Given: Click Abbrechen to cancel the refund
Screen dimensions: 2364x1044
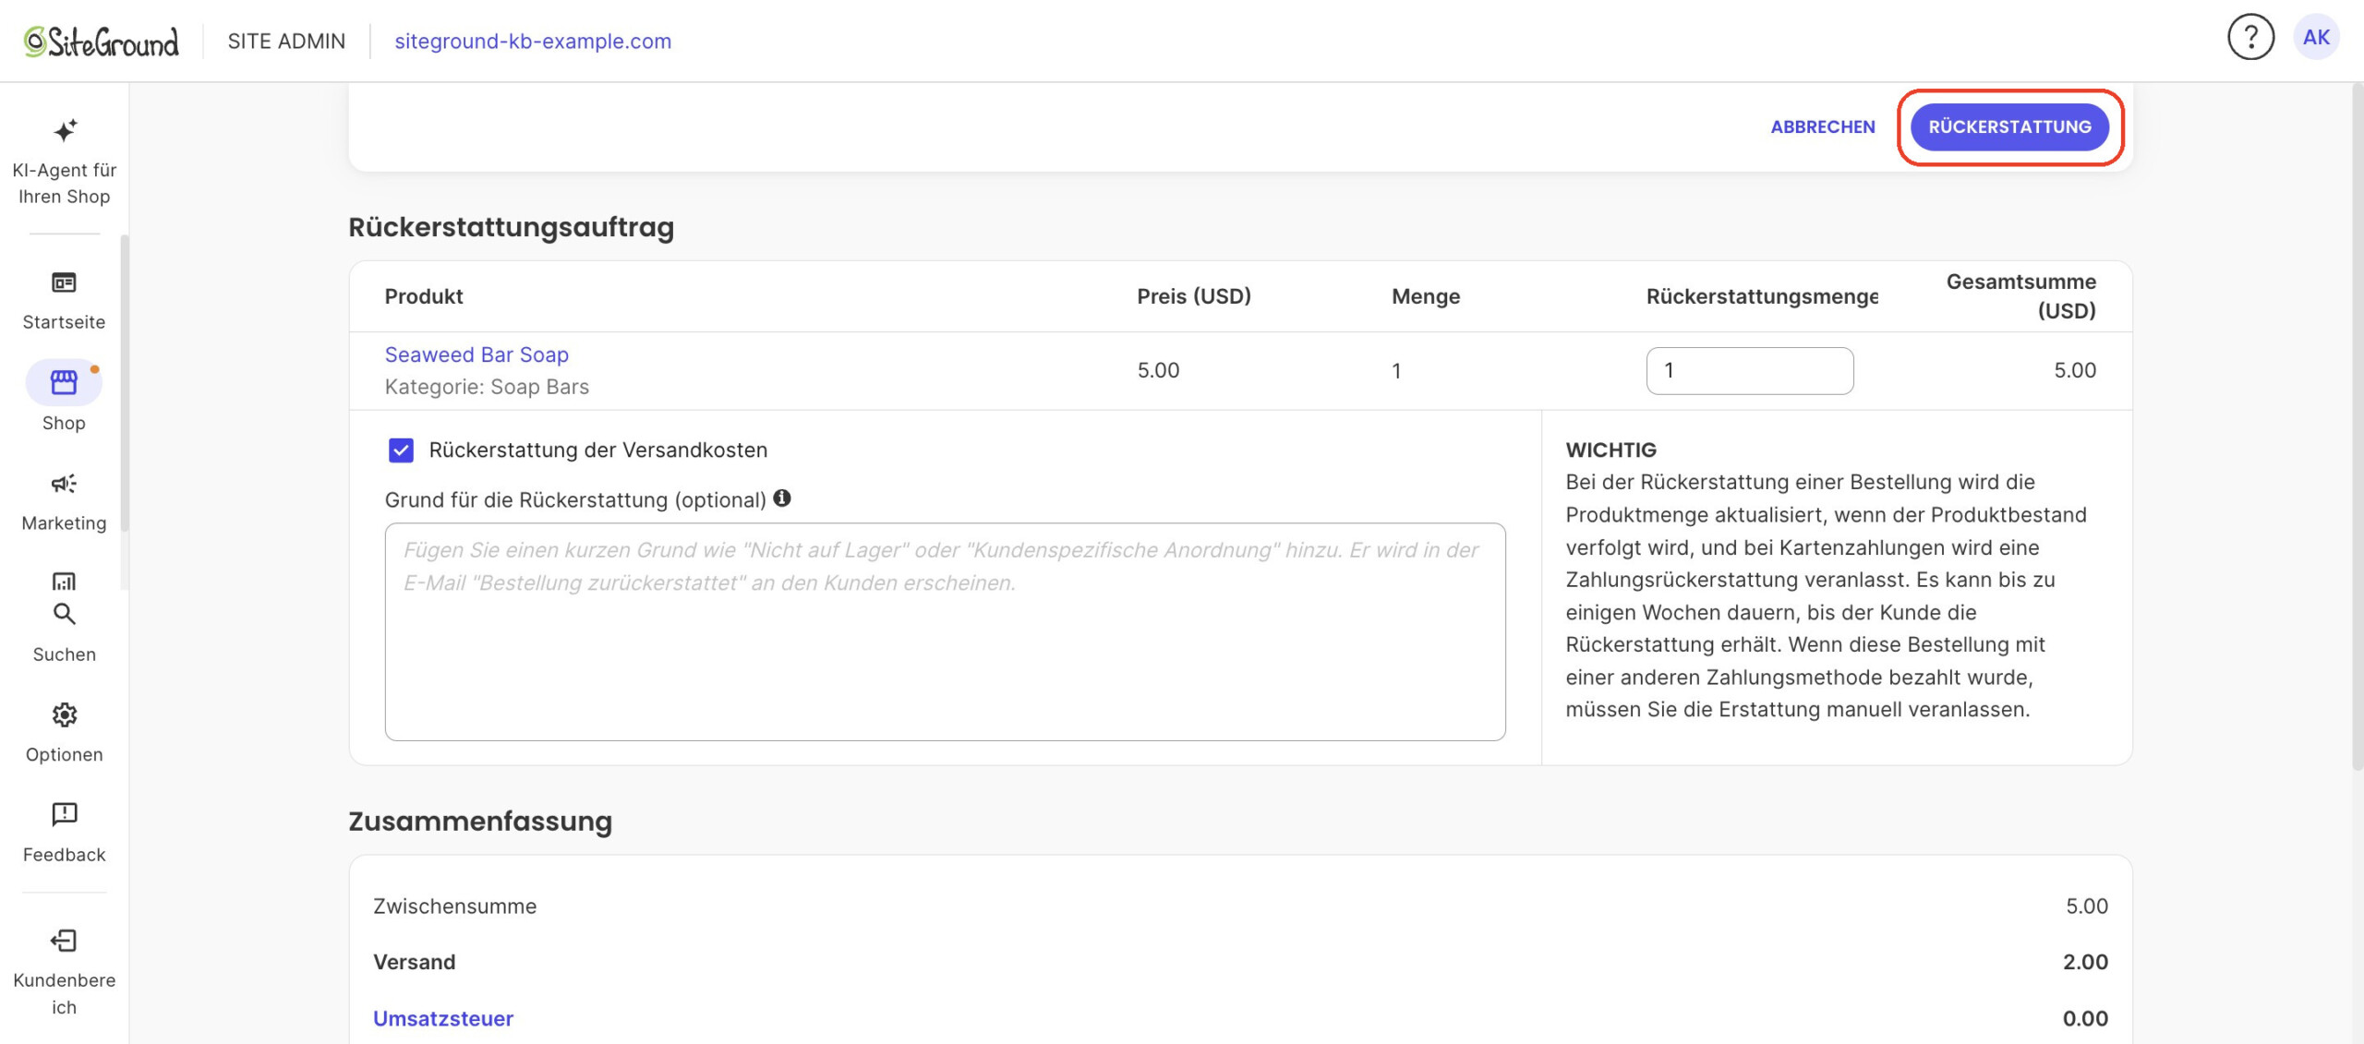Looking at the screenshot, I should 1823,127.
